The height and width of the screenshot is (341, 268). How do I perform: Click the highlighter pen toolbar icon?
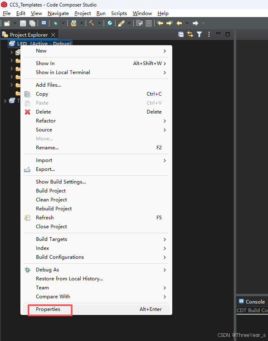pyautogui.click(x=121, y=23)
